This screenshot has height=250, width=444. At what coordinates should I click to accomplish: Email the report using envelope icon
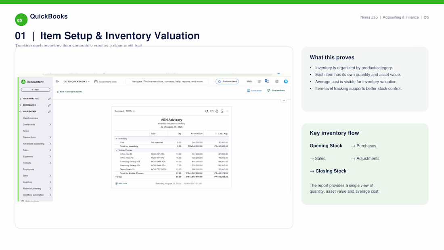[x=212, y=111]
